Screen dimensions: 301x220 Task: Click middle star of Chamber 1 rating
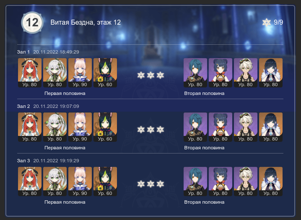coord(150,75)
